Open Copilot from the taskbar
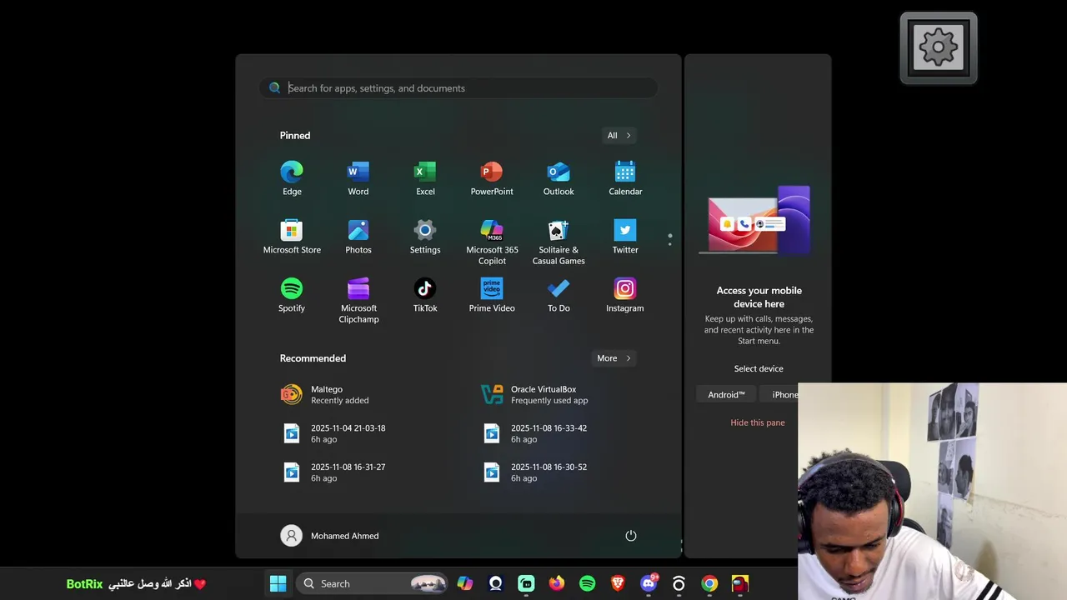Screen dimensions: 1067x600 (464, 583)
